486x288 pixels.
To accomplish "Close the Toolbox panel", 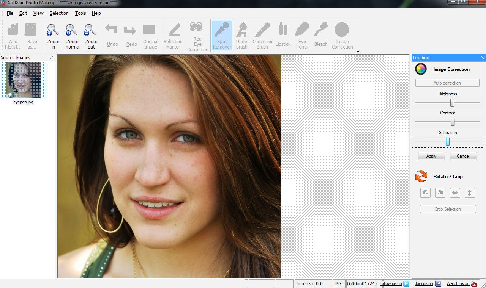I will [482, 58].
